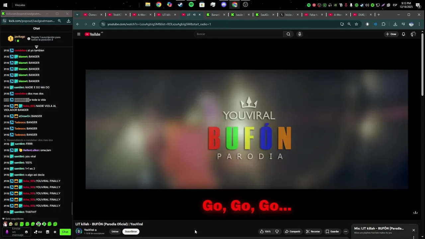This screenshot has height=239, width=425.
Task: Open Chrome extensions puzzle icon
Action: click(x=383, y=24)
